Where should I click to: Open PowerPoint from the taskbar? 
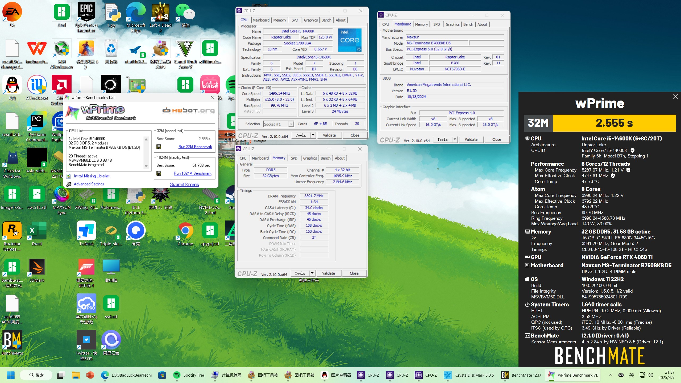click(x=90, y=375)
